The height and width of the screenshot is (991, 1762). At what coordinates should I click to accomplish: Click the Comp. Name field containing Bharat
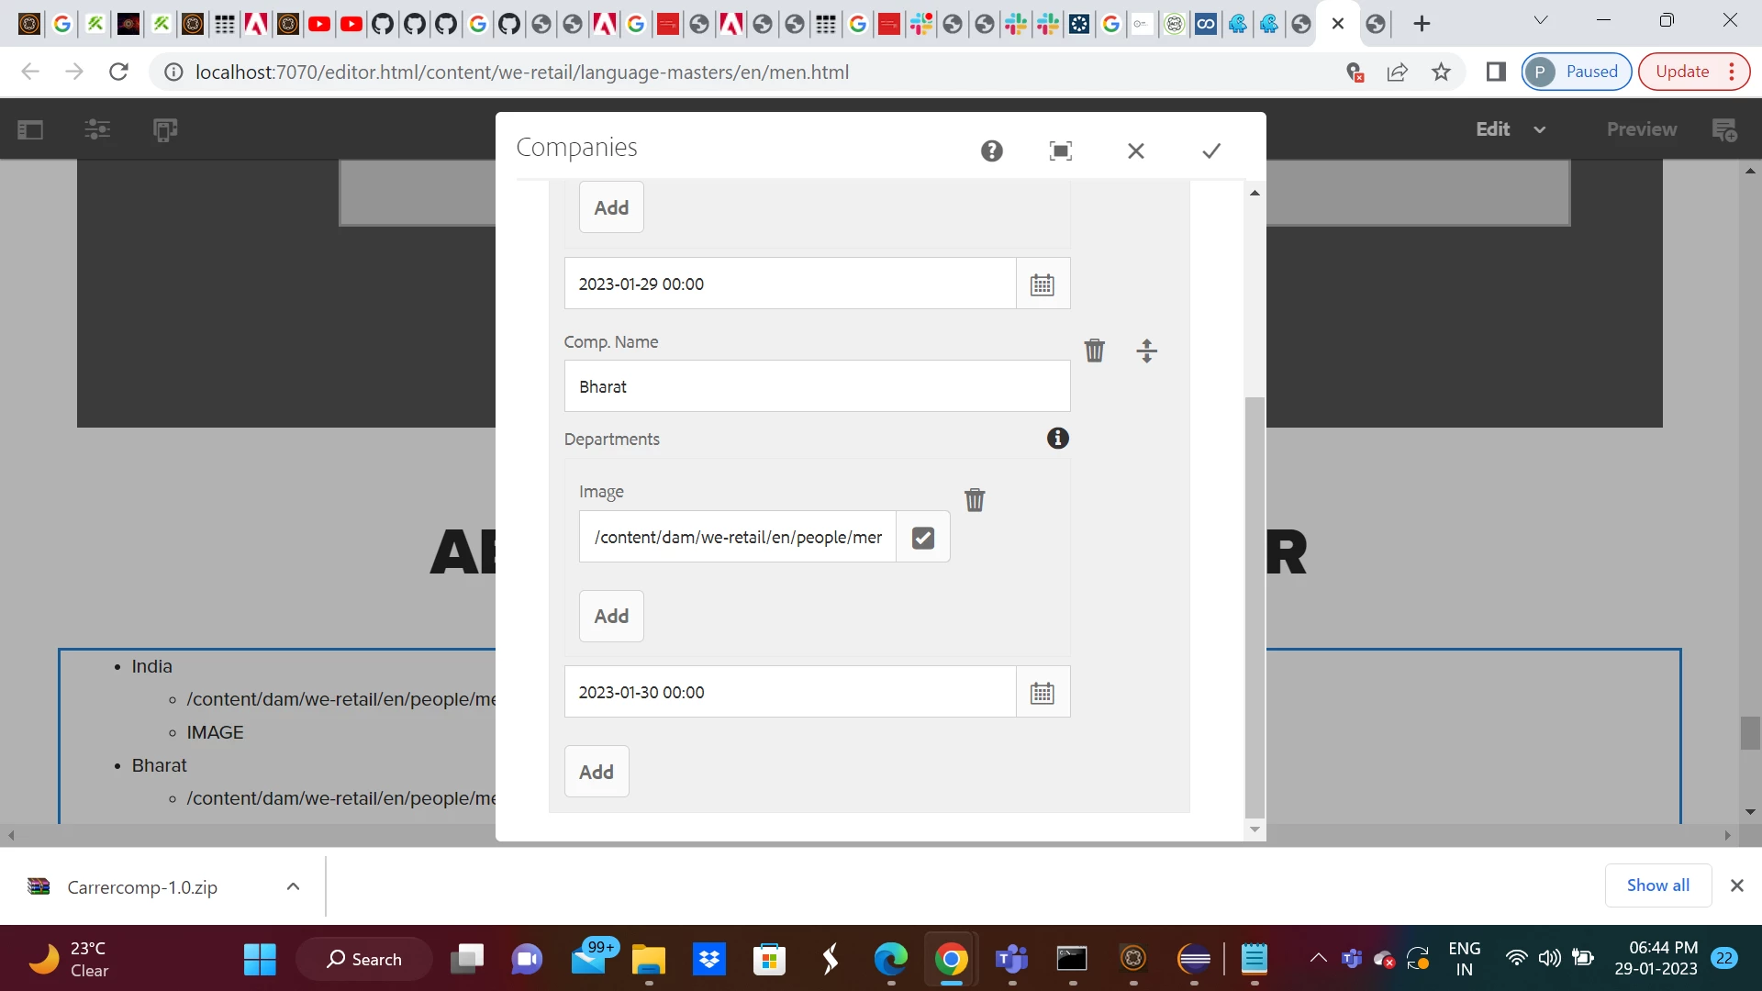click(816, 386)
